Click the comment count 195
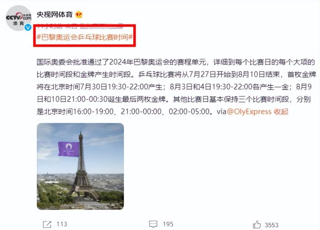 click(x=168, y=224)
